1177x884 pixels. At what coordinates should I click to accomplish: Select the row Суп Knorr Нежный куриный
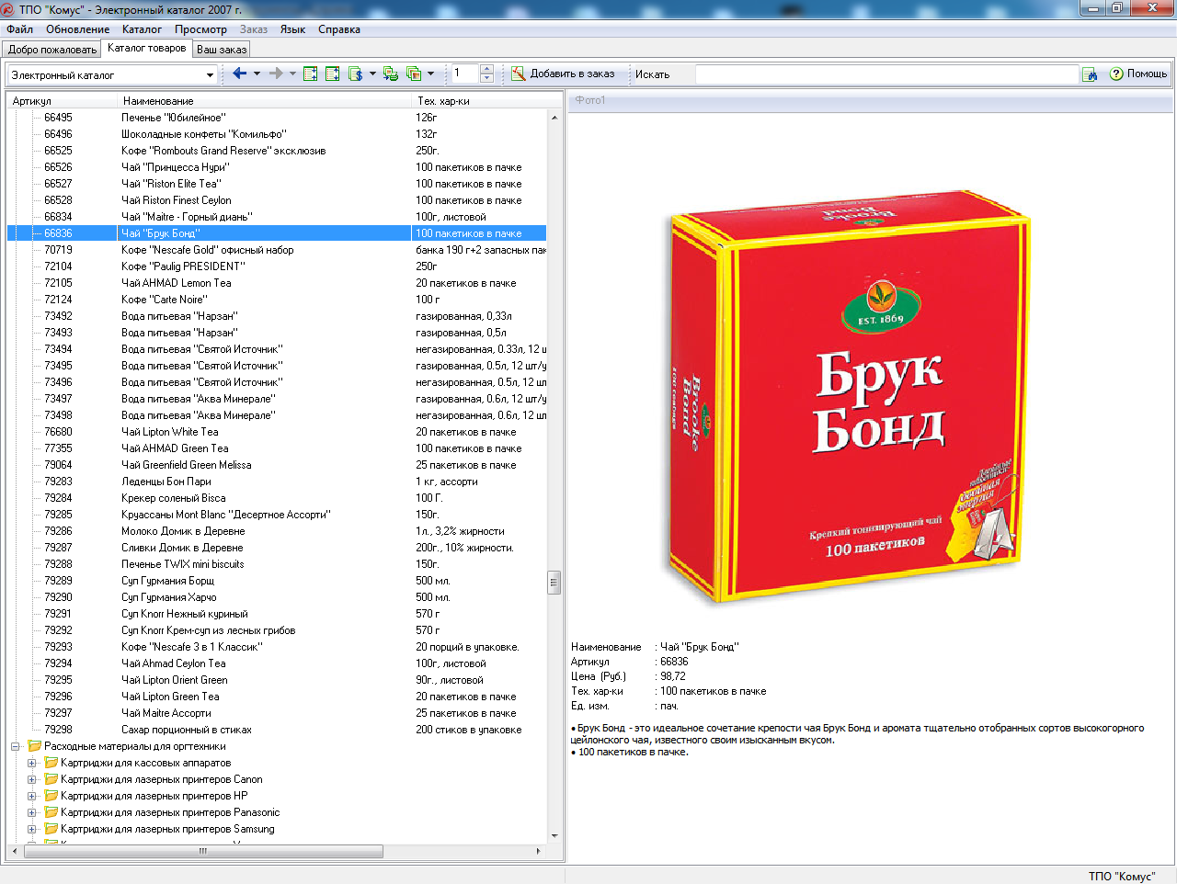[x=277, y=614]
